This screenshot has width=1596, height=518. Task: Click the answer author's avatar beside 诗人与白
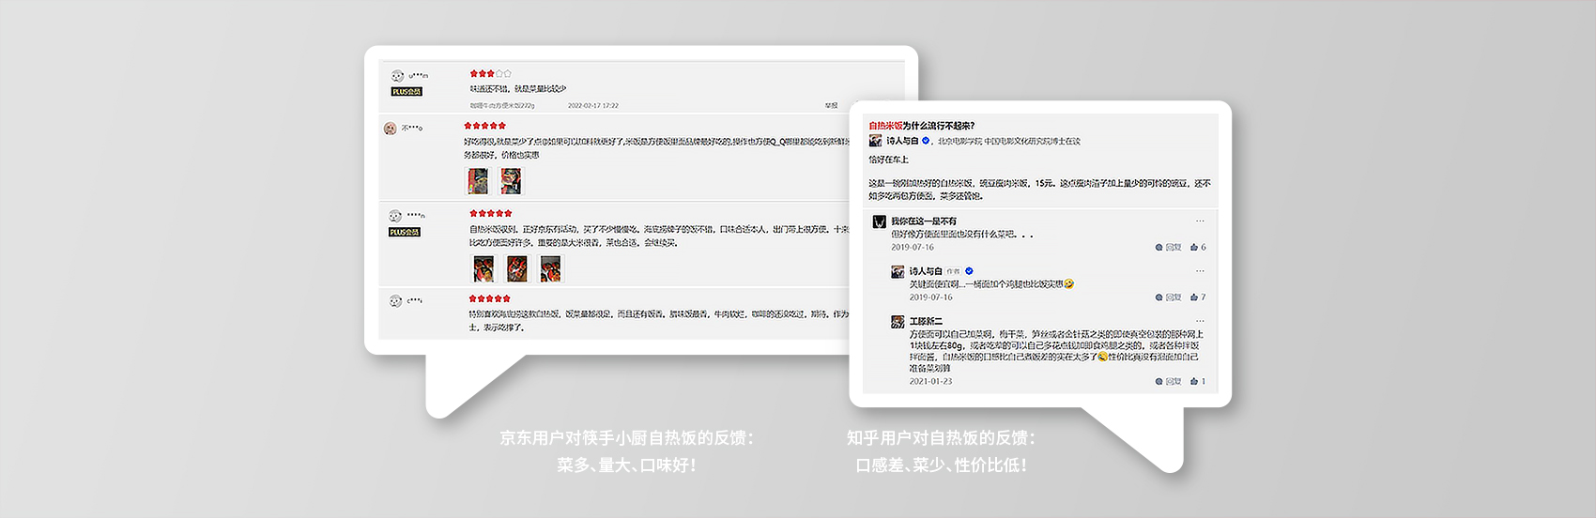point(875,141)
